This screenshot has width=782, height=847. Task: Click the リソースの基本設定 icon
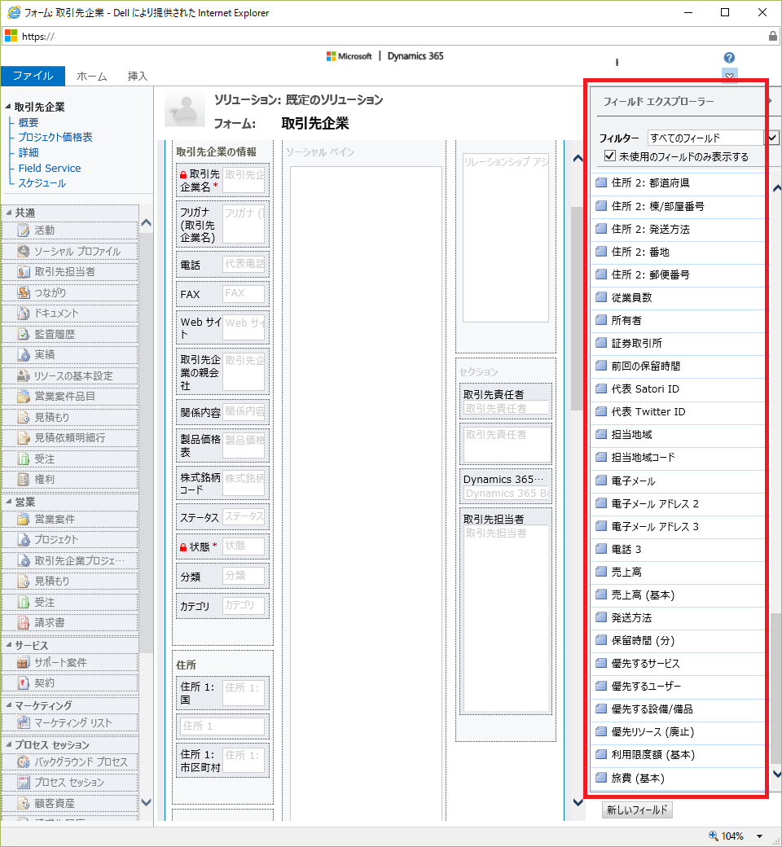coord(24,375)
